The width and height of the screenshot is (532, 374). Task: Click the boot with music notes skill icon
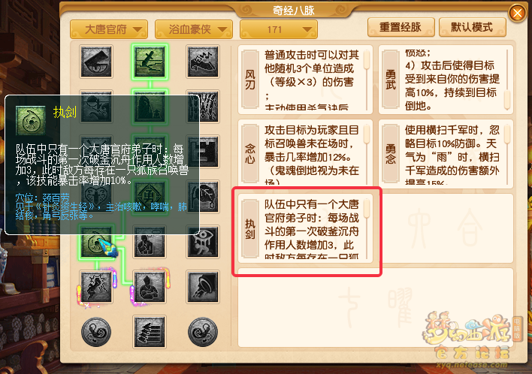point(203,62)
